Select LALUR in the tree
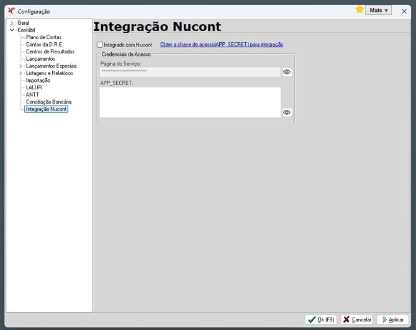The height and width of the screenshot is (330, 416). [x=34, y=87]
